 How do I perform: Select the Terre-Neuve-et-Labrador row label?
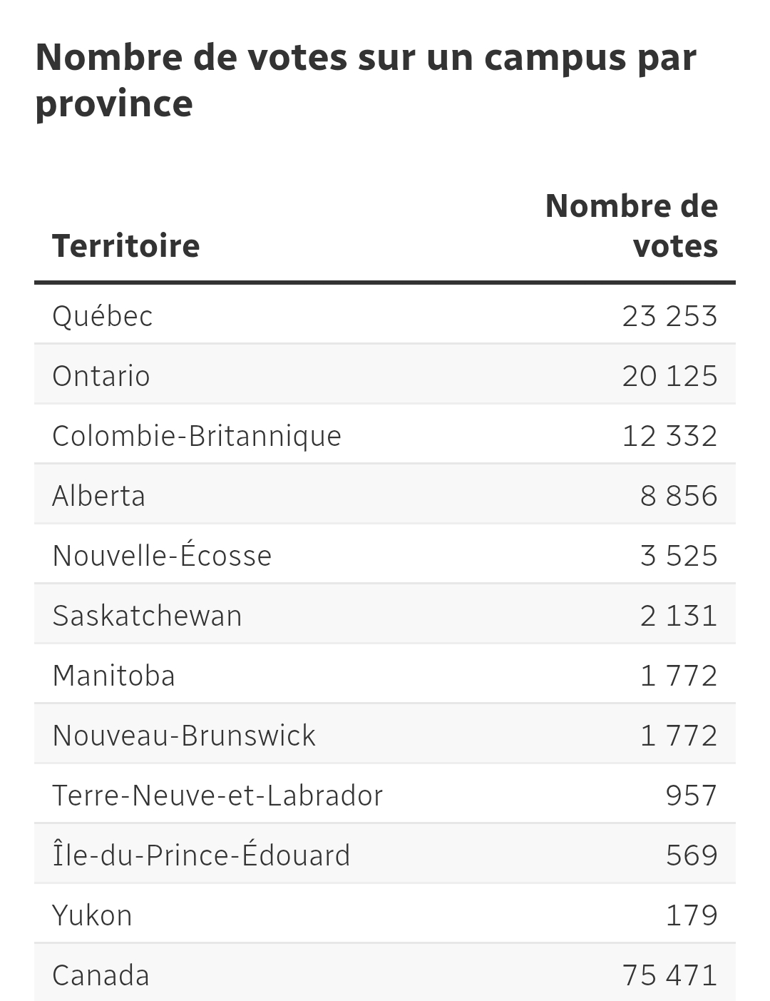[217, 796]
